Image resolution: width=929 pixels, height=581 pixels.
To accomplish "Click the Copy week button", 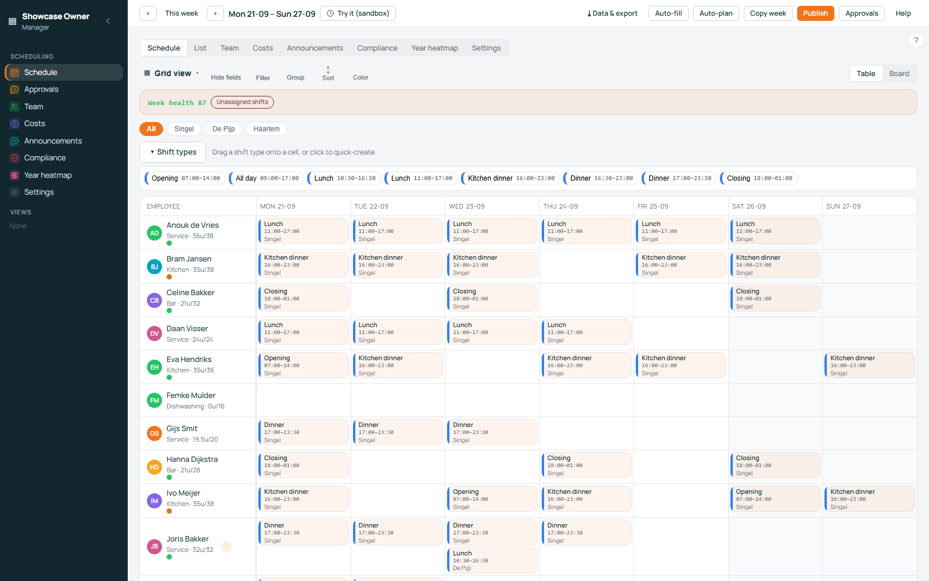I will (768, 13).
